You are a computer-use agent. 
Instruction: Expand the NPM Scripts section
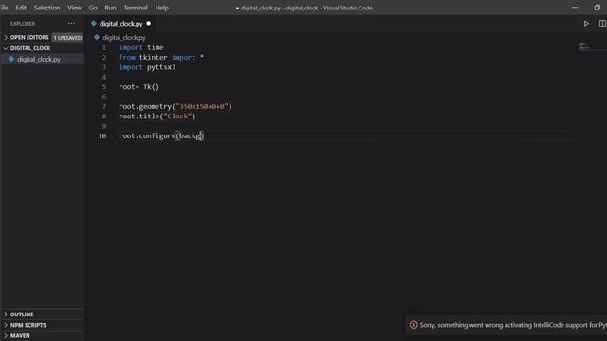[28, 325]
